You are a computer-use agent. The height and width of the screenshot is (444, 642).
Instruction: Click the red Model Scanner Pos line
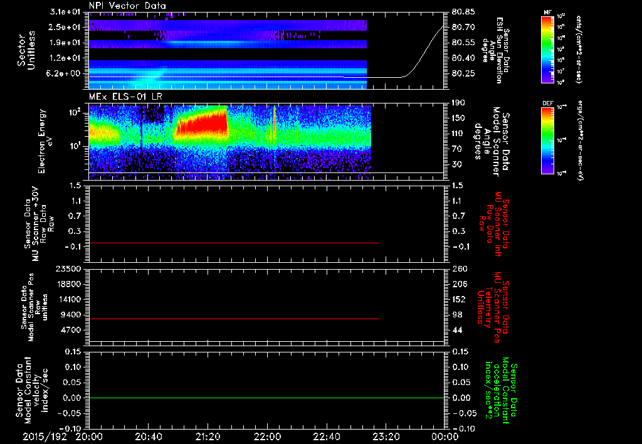pyautogui.click(x=234, y=319)
